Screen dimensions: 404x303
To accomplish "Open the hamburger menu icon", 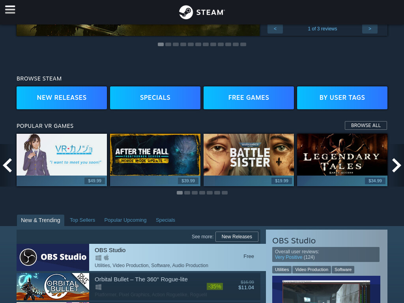I will (10, 10).
